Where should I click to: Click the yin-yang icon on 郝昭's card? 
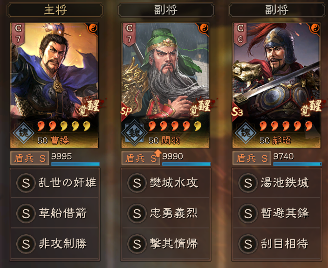[315, 27]
